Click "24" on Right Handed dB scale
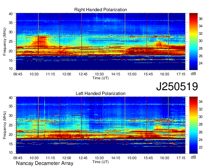The image size is (206, 167). point(201,63)
